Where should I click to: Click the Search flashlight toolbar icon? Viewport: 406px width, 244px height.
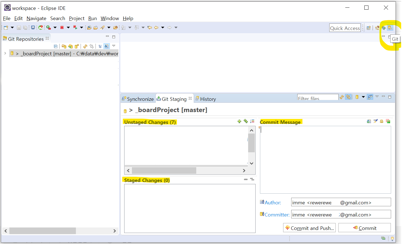103,28
